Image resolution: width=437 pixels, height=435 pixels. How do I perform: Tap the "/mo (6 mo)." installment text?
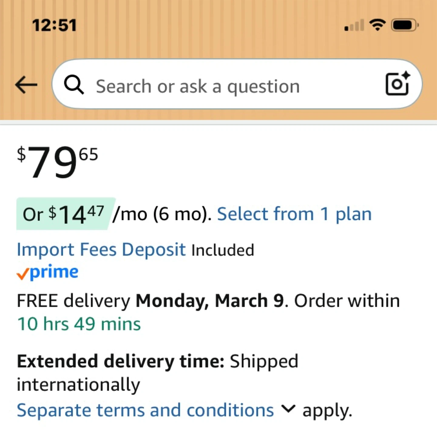click(162, 214)
